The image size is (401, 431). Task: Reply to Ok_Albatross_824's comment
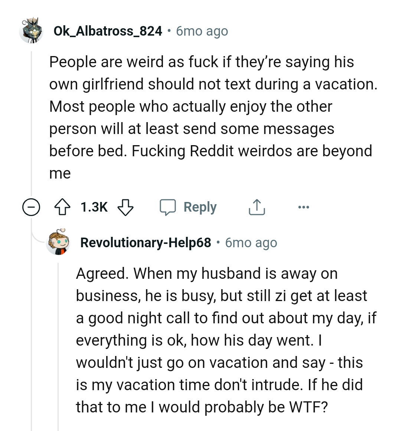[x=200, y=207]
